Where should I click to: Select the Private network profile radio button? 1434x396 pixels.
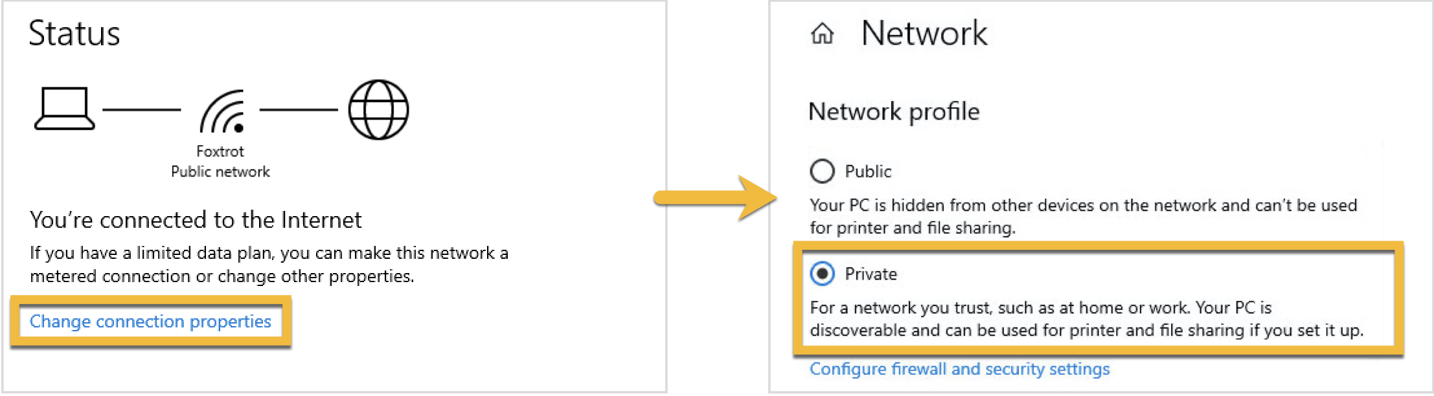tap(822, 274)
